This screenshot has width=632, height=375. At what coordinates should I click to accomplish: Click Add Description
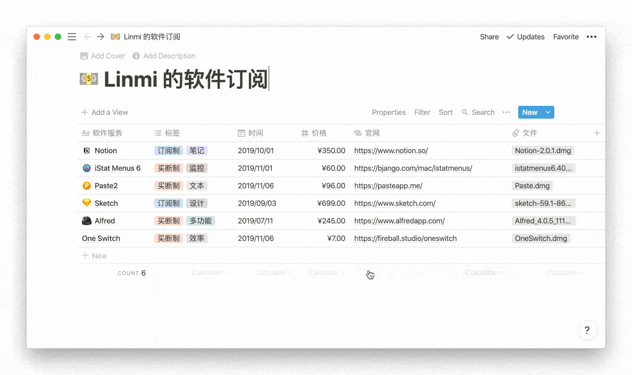(x=164, y=56)
